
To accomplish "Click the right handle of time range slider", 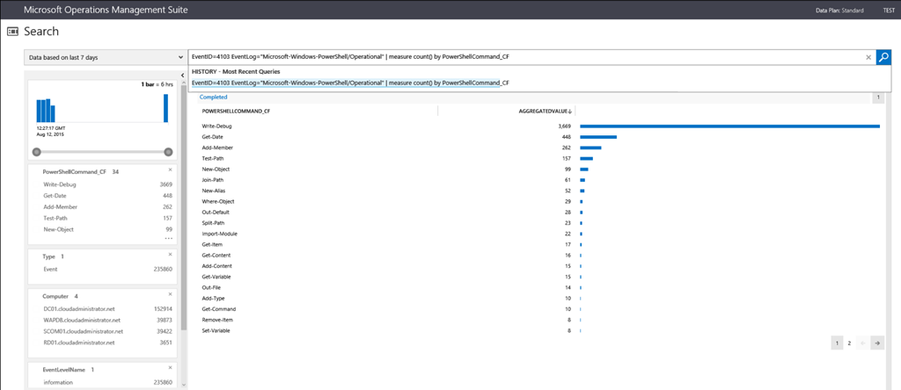I will pyautogui.click(x=168, y=151).
